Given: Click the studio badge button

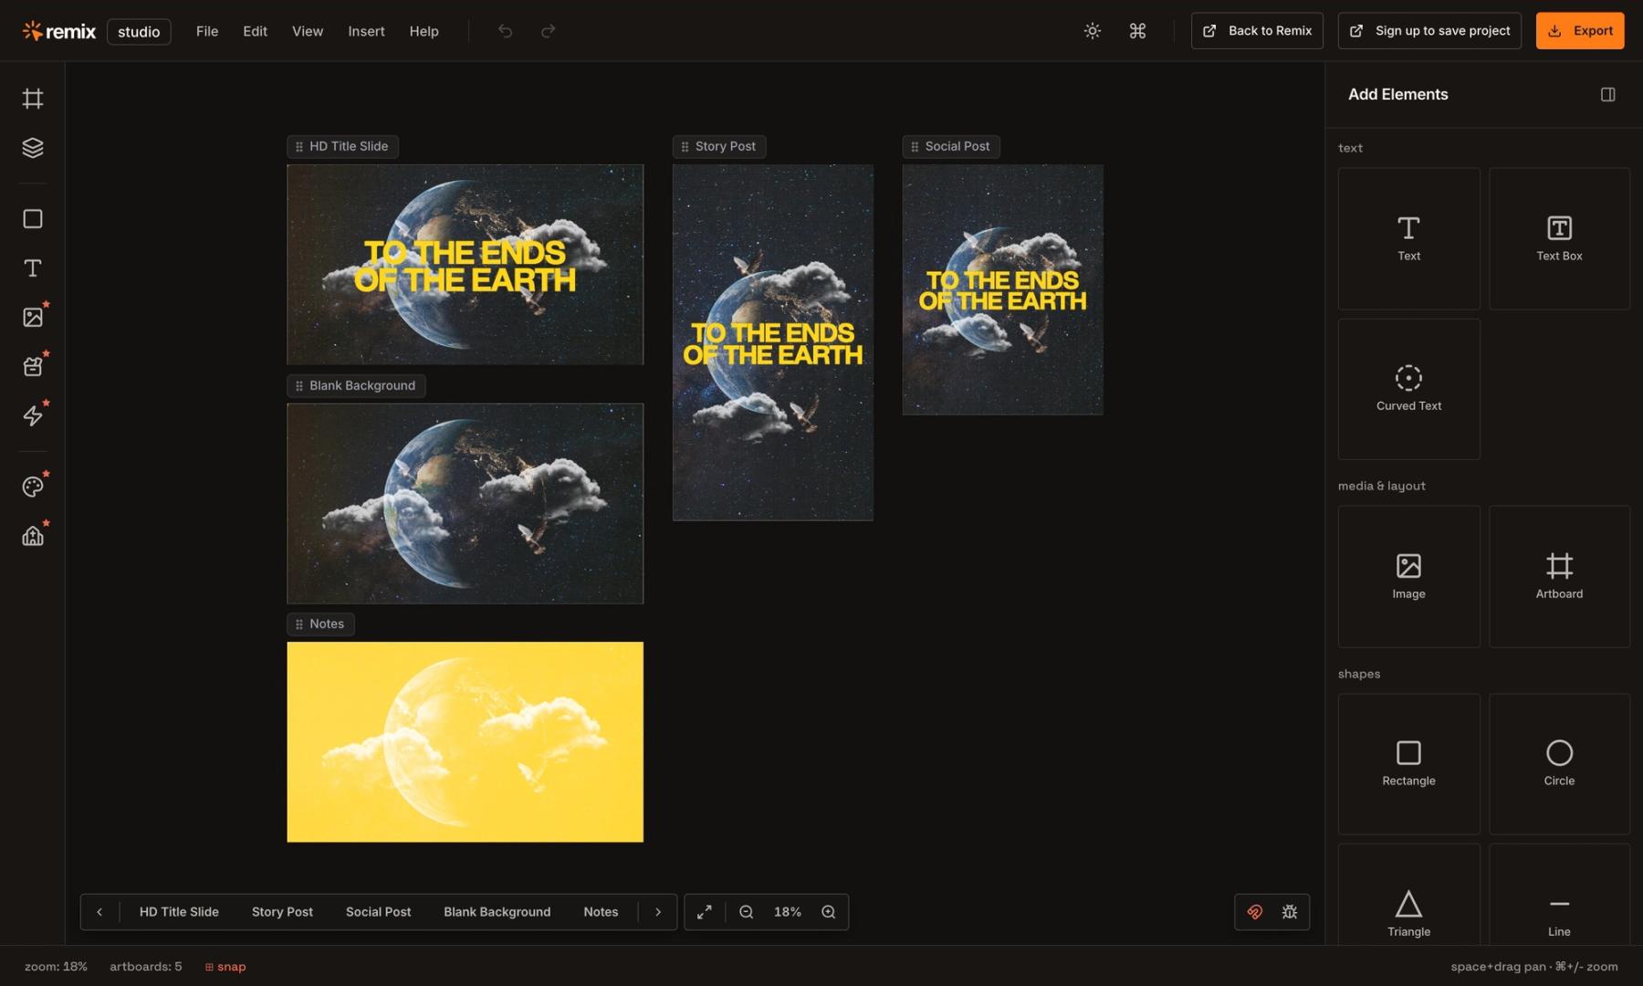Looking at the screenshot, I should pyautogui.click(x=139, y=32).
